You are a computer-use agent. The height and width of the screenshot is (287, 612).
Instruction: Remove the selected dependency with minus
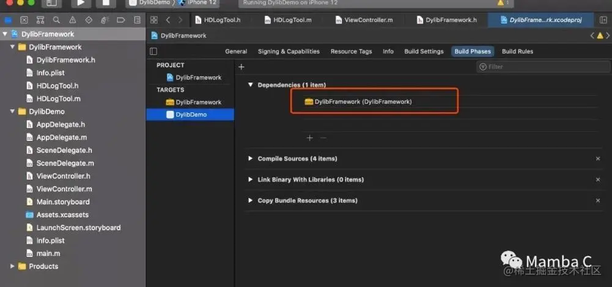[323, 138]
